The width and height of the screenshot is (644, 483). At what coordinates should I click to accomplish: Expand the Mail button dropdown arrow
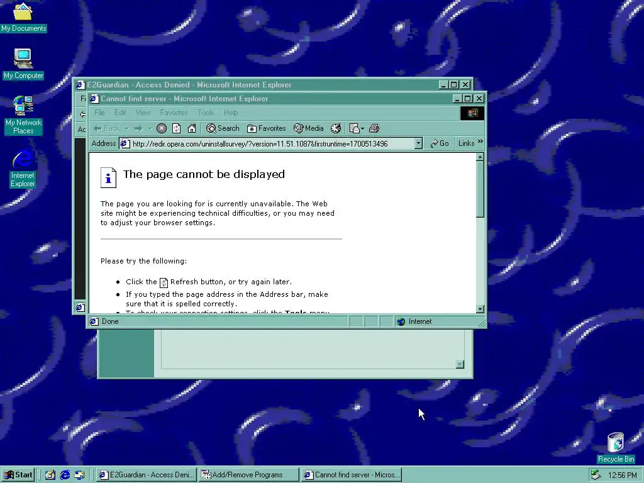tap(363, 129)
